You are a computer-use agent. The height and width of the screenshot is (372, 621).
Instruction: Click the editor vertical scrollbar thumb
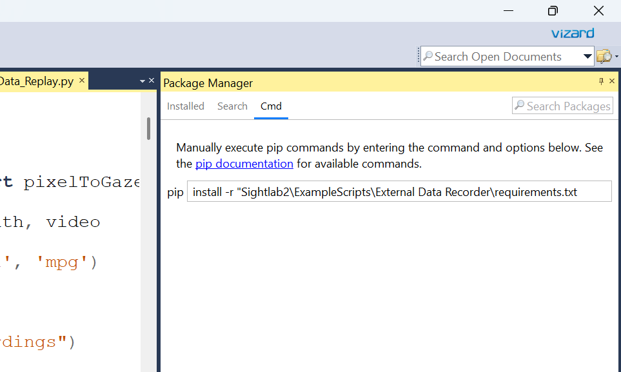click(148, 128)
